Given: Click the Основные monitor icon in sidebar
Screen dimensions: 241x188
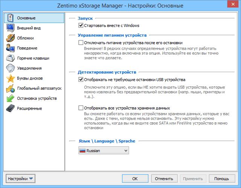Looking at the screenshot, I should point(10,18).
